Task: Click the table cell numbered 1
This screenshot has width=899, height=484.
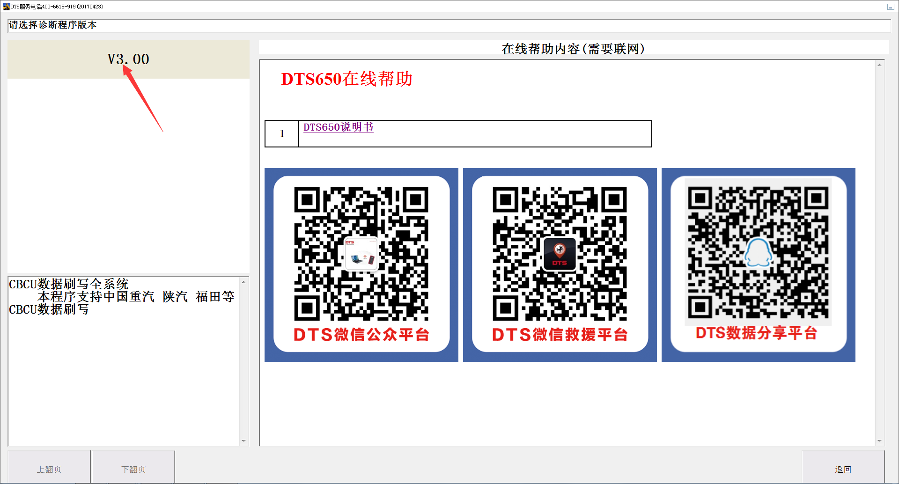Action: point(282,134)
